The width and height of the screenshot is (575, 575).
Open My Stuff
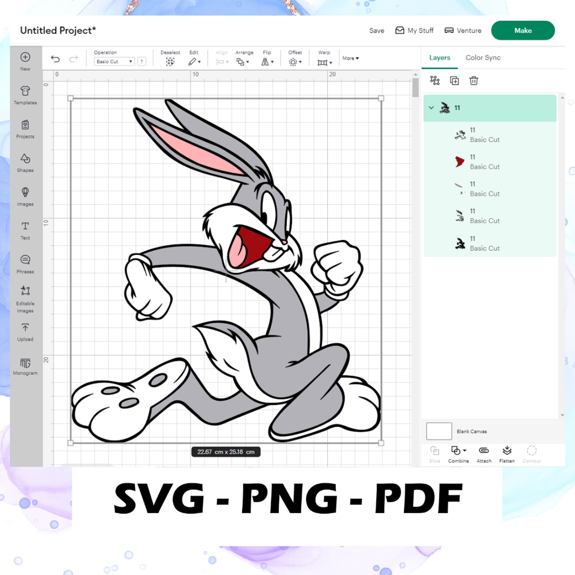pos(414,30)
